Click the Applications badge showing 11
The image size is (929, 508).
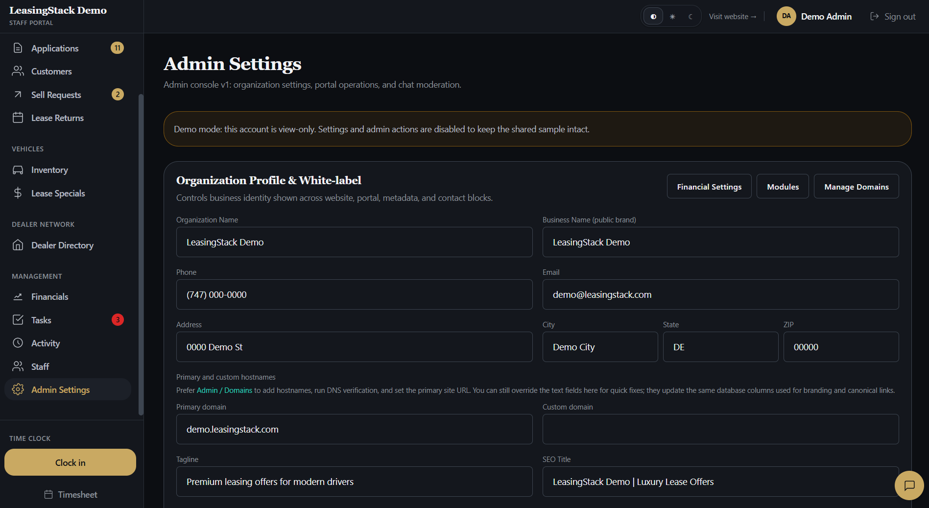pyautogui.click(x=118, y=48)
